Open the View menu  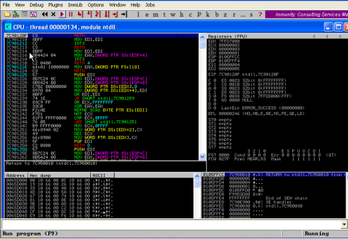pos(19,4)
